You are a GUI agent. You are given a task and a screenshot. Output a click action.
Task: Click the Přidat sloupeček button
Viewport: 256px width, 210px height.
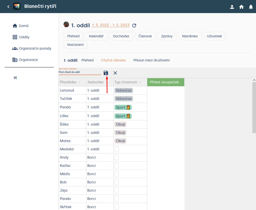[x=166, y=82]
